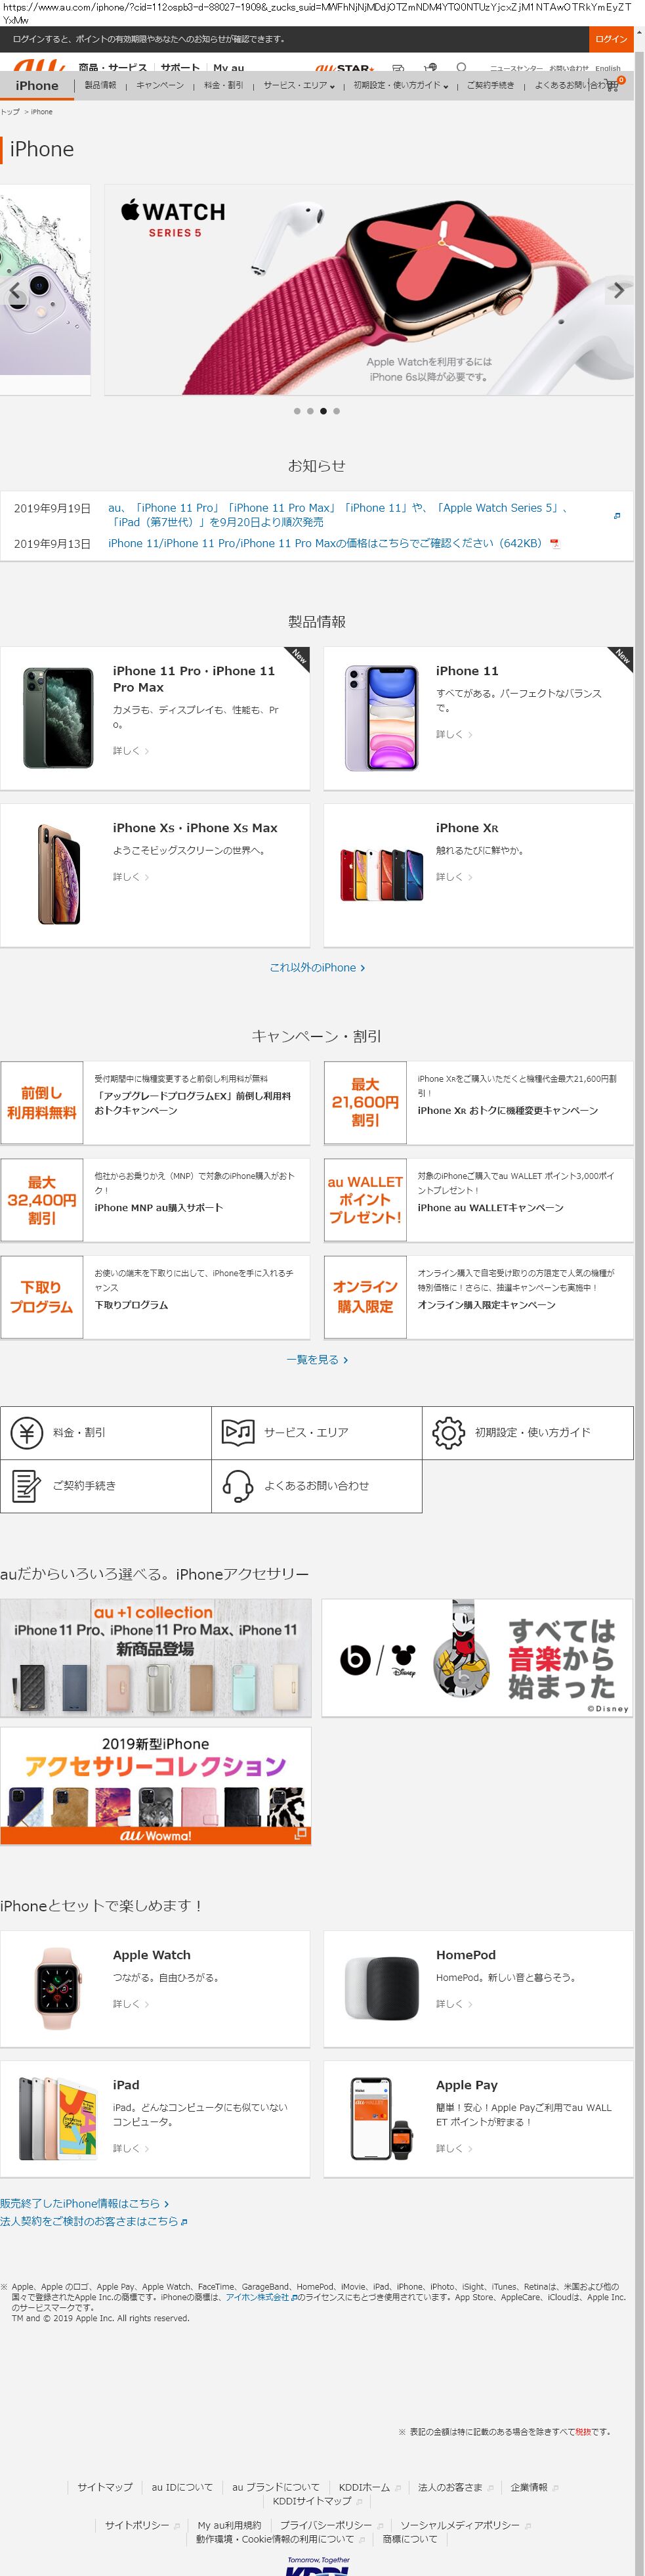Open the September 19 iPhone 11 Pro news link
Screen dimensions: 645x2576
(337, 515)
